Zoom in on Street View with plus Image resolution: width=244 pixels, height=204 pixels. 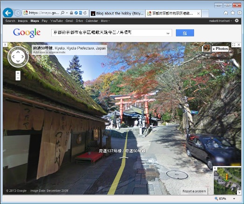18,73
